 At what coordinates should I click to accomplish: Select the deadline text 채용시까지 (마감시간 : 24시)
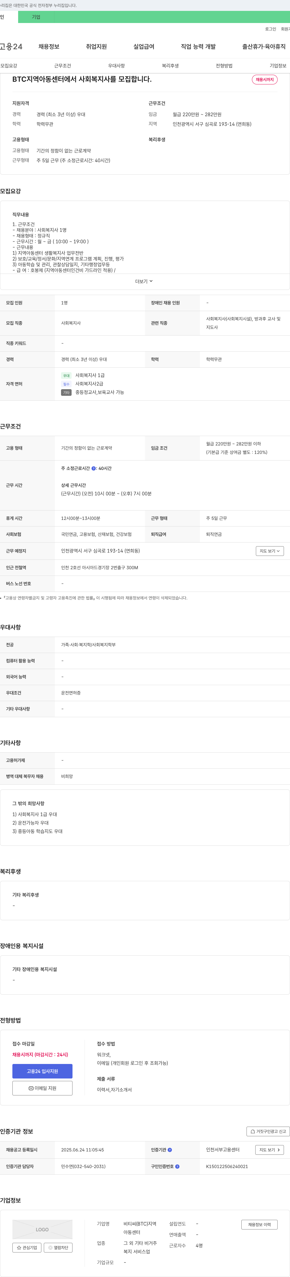[40, 1054]
